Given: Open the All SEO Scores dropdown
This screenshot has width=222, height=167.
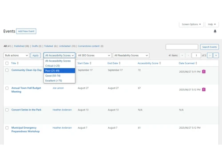Looking at the screenshot, I should 94,55.
